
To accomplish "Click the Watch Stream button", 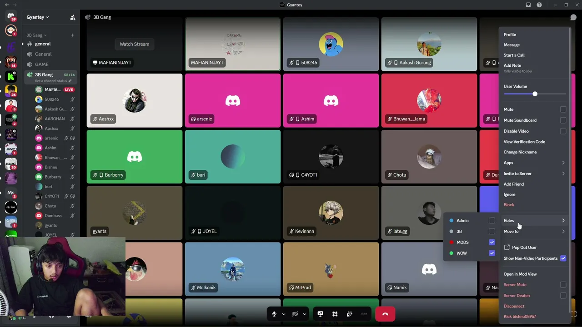I will [134, 44].
